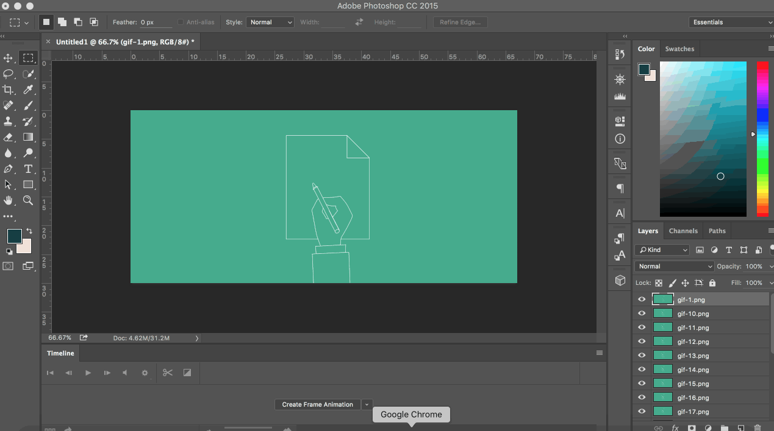Choose the Zoom tool

pyautogui.click(x=28, y=200)
